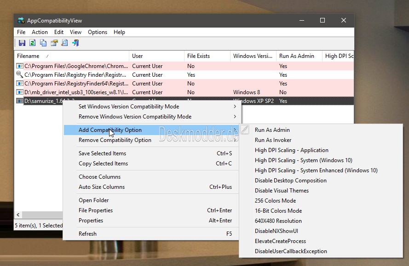Screen dimensions: 409x266
Task: Open the Edit menu
Action: [x=59, y=32]
